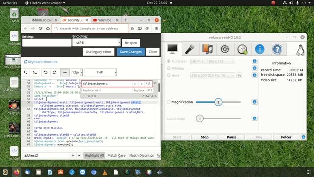This screenshot has width=314, height=177.
Task: Stop the vokoscreenNG recording
Action: (204, 137)
